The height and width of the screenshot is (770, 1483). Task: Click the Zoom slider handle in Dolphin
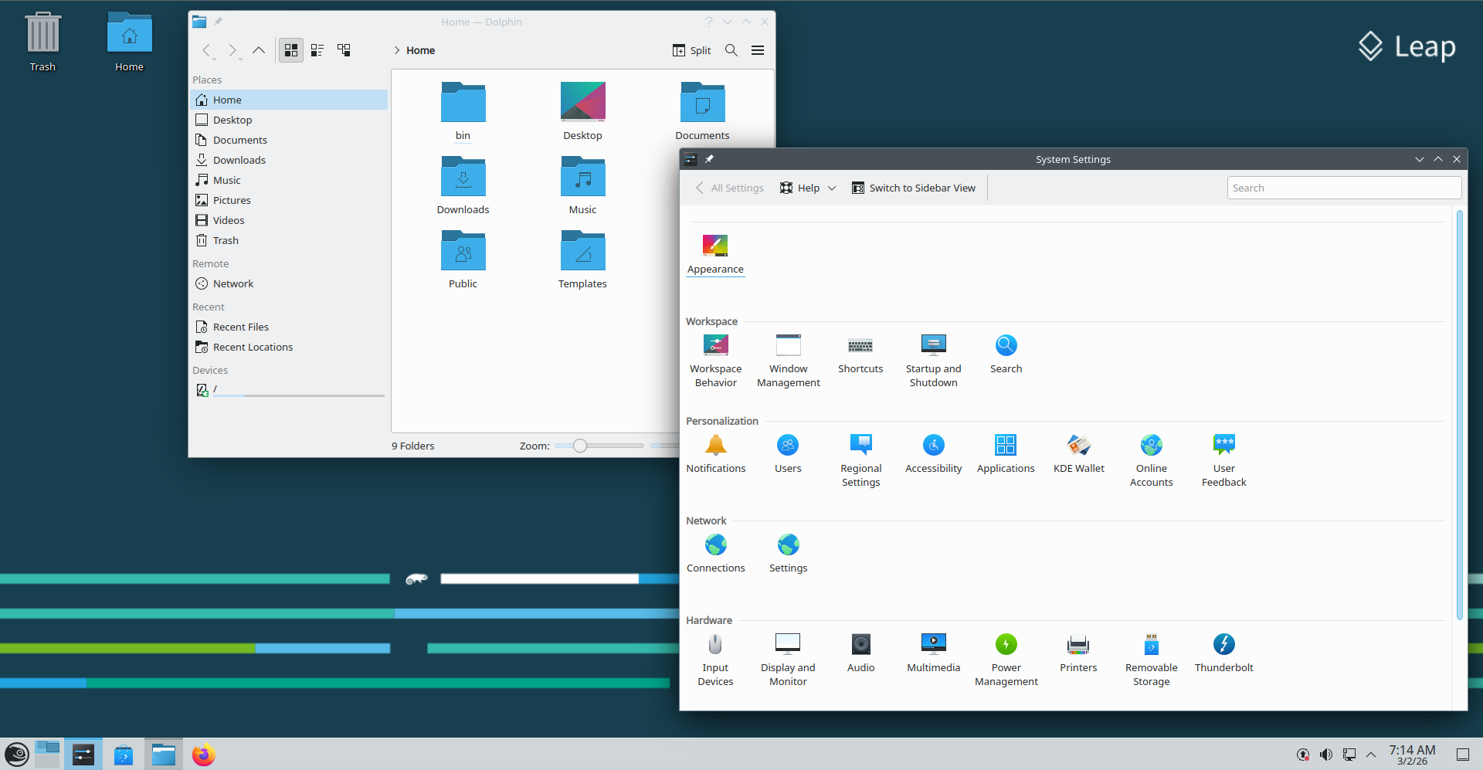coord(580,446)
